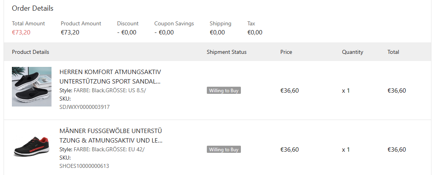The height and width of the screenshot is (175, 437).
Task: Click Willing to Buy badge for sneaker
Action: click(x=224, y=150)
